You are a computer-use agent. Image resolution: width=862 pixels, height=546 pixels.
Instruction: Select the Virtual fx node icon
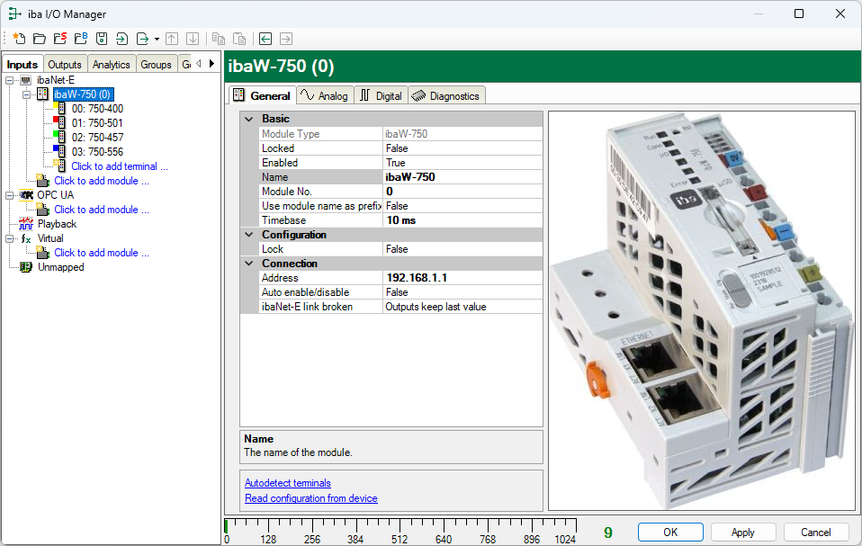click(26, 238)
